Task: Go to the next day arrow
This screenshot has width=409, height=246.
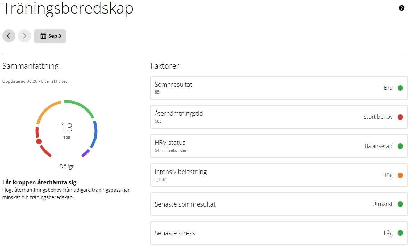Action: coord(25,36)
